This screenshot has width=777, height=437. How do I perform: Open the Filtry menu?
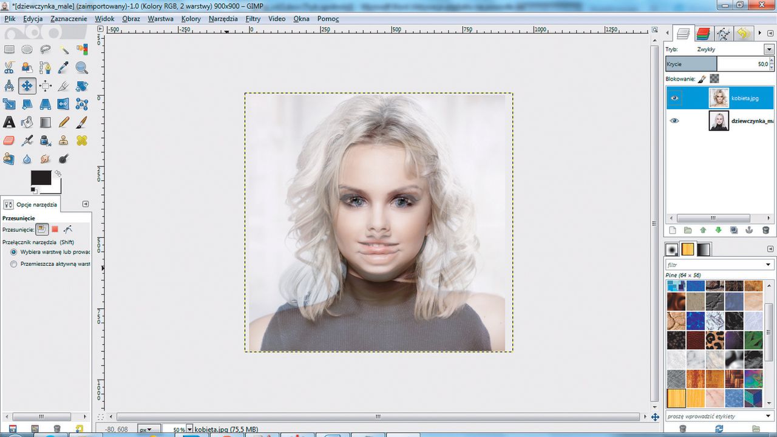pyautogui.click(x=253, y=19)
